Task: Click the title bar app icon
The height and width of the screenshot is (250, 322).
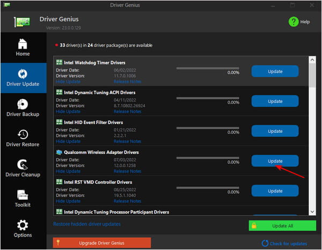Action: point(7,5)
